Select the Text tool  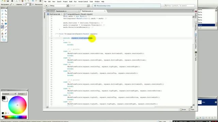tap(2, 37)
